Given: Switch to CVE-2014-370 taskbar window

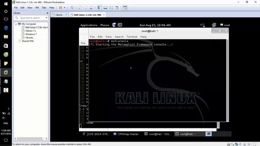Looking at the screenshot, I should click(96, 134).
